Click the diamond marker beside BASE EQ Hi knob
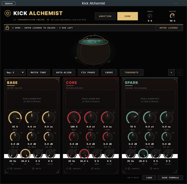Viewport: 187px width, 184px height. coord(55,133)
